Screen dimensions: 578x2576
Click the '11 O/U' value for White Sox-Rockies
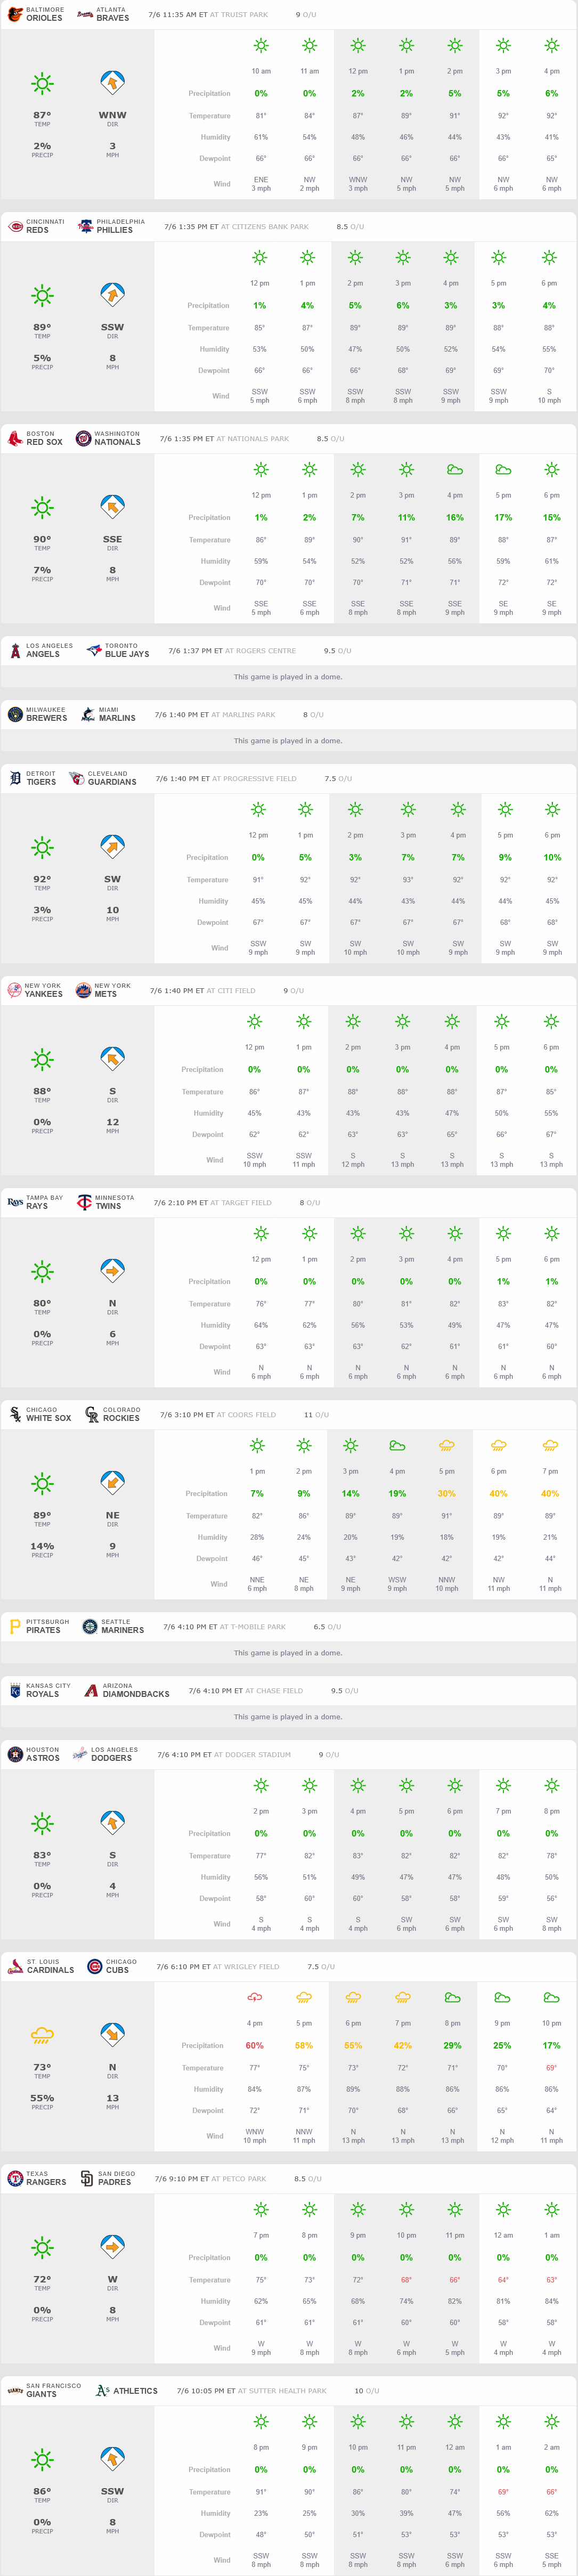coord(316,1415)
